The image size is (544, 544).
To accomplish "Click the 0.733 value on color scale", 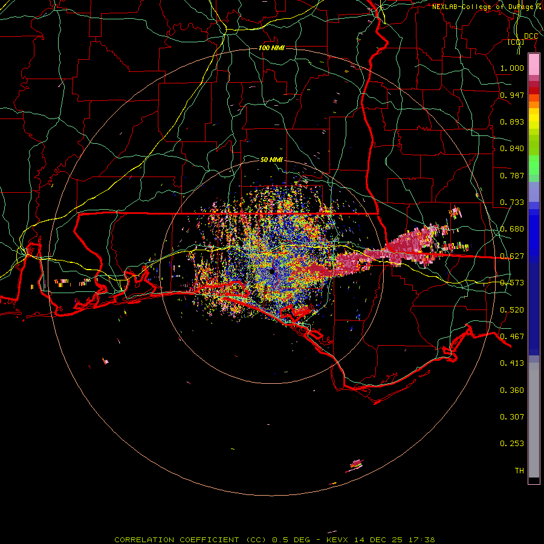I will pyautogui.click(x=512, y=202).
